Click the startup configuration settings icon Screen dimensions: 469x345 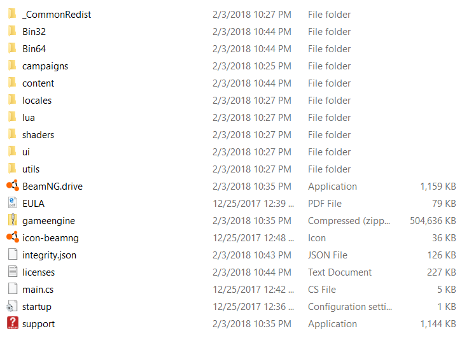point(12,306)
